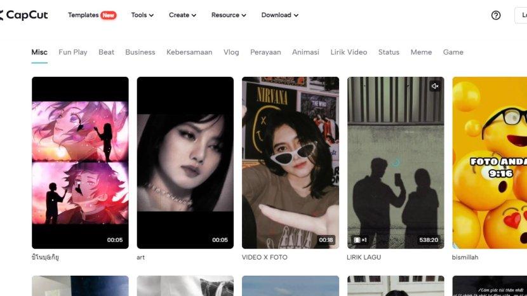Click the bismillah emoji template thumbnail
Image resolution: width=527 pixels, height=296 pixels.
490,162
